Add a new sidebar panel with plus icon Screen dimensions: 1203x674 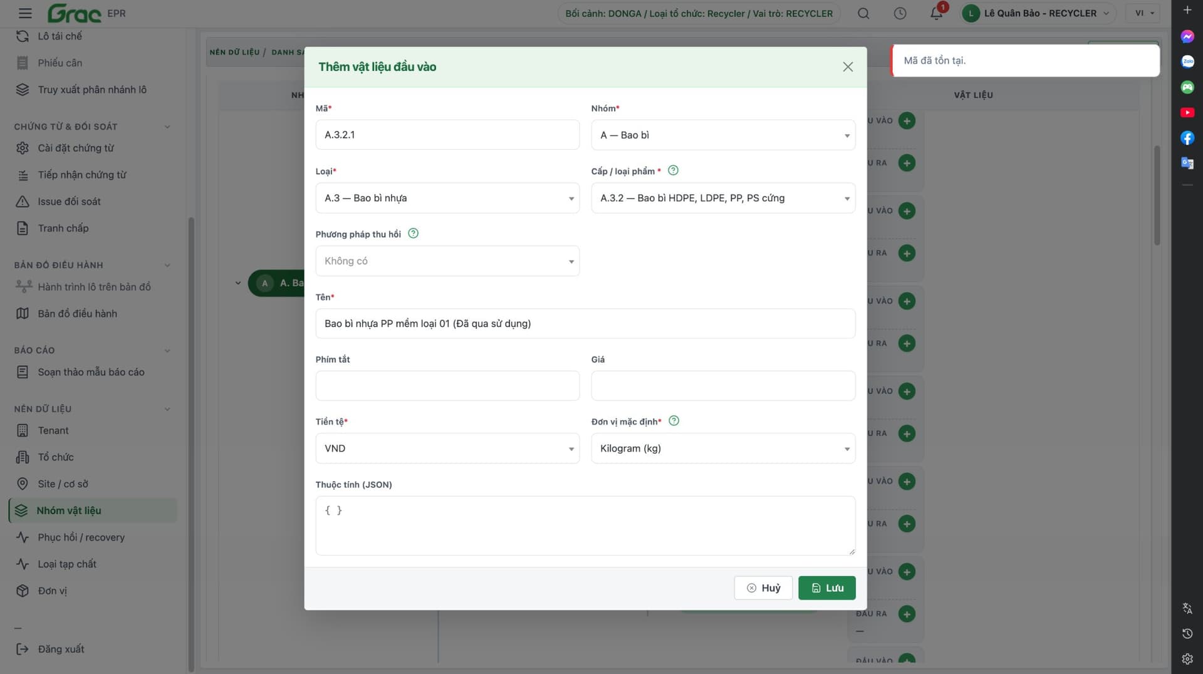[x=1187, y=10]
